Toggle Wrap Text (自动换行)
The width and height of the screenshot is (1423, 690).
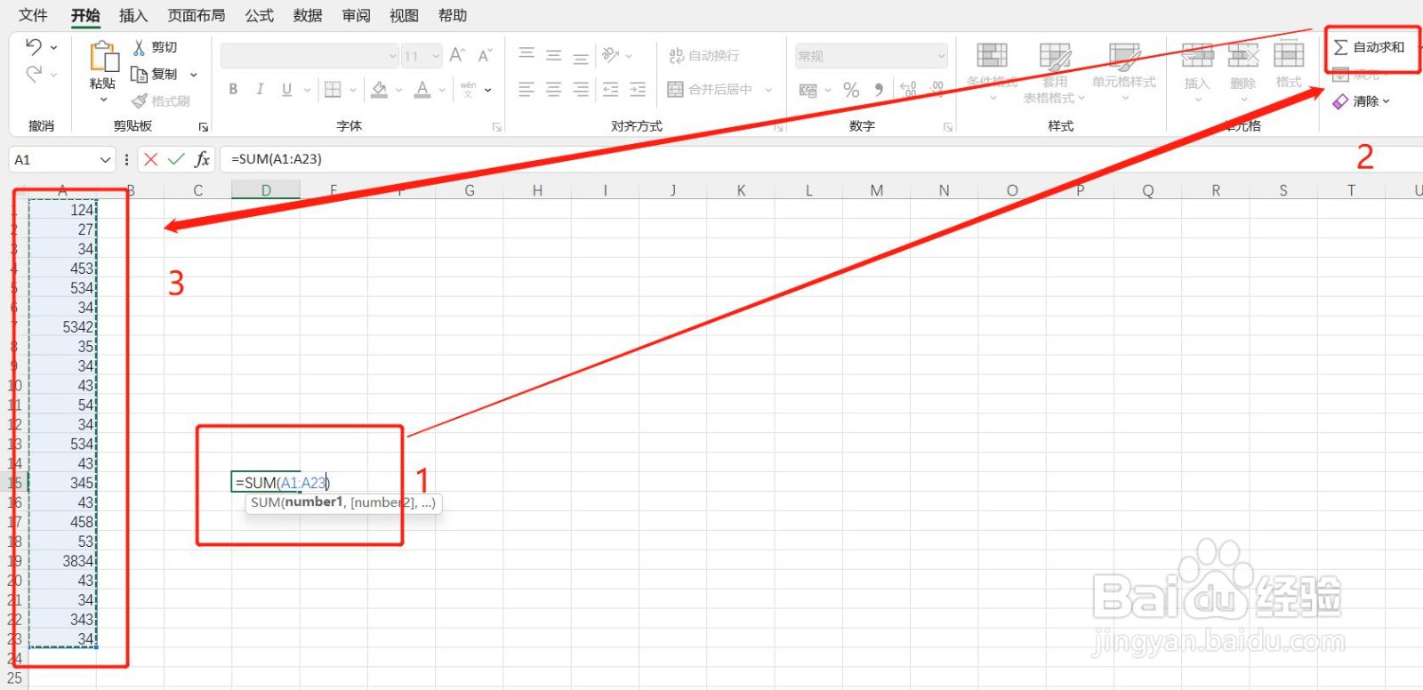coord(703,55)
